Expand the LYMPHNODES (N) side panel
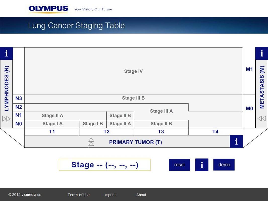The width and height of the screenshot is (268, 201). point(6,88)
